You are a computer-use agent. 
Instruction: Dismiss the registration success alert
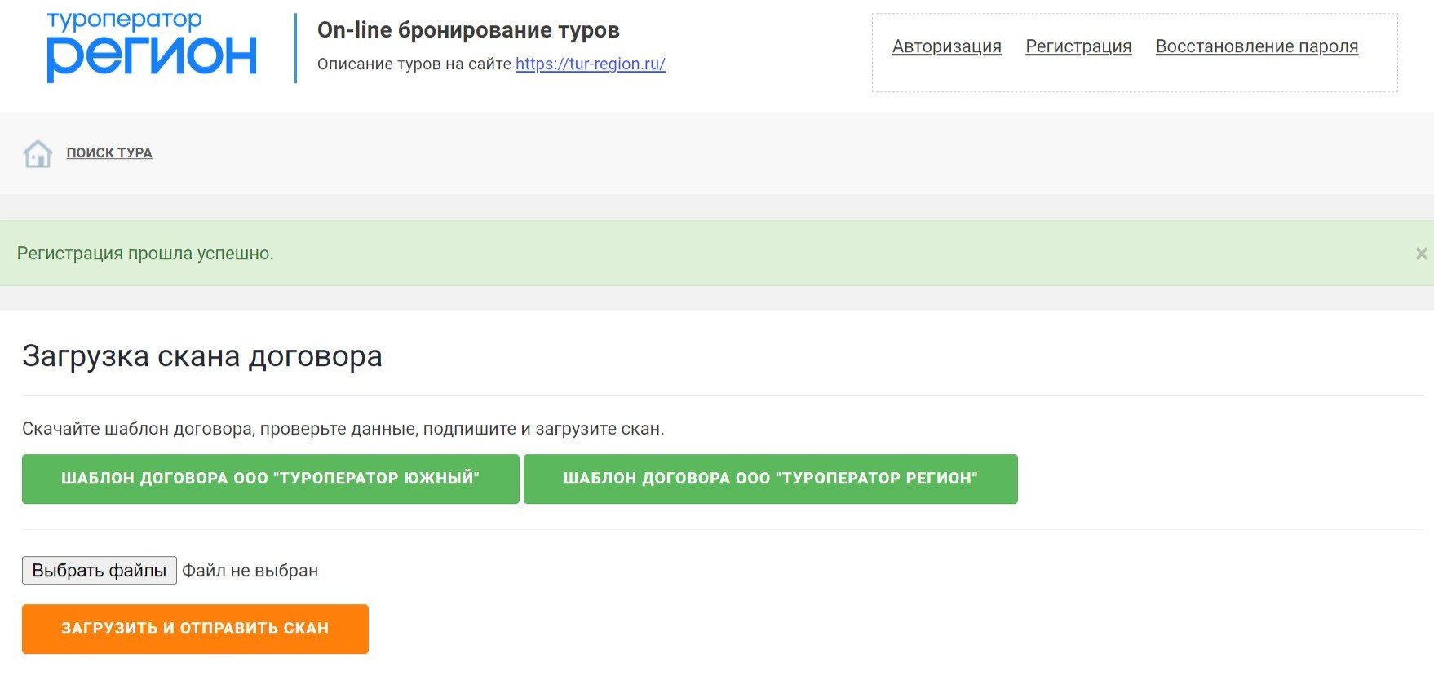pyautogui.click(x=1421, y=254)
